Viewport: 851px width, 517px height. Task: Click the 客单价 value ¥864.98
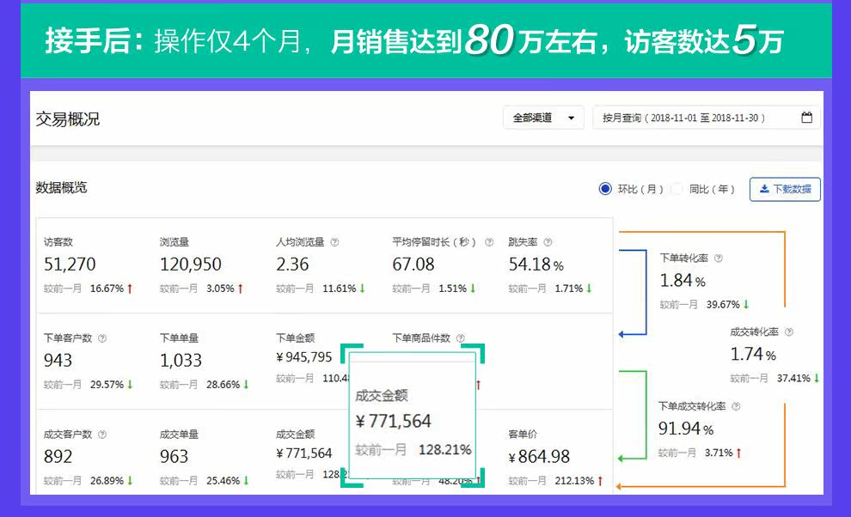[539, 457]
